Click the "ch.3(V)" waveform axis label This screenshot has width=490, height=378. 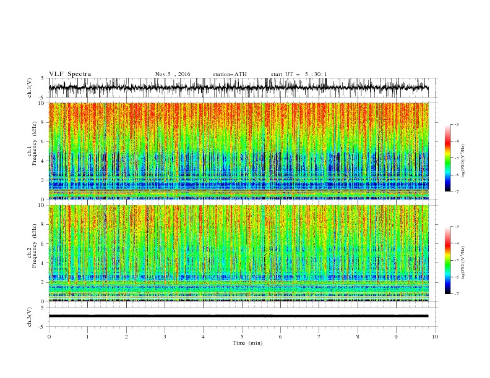tap(30, 317)
